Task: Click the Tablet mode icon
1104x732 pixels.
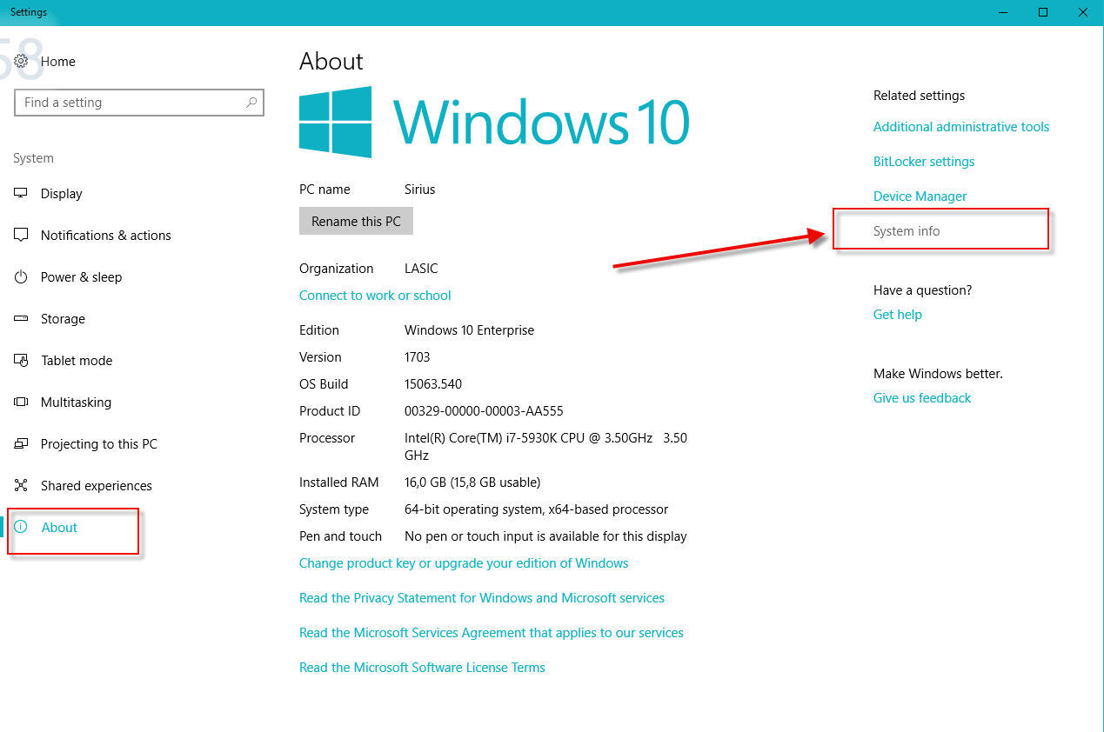Action: pyautogui.click(x=22, y=361)
